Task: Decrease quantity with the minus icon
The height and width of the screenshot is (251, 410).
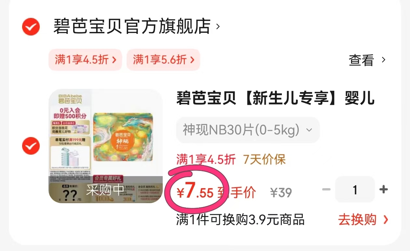Action: coord(326,189)
